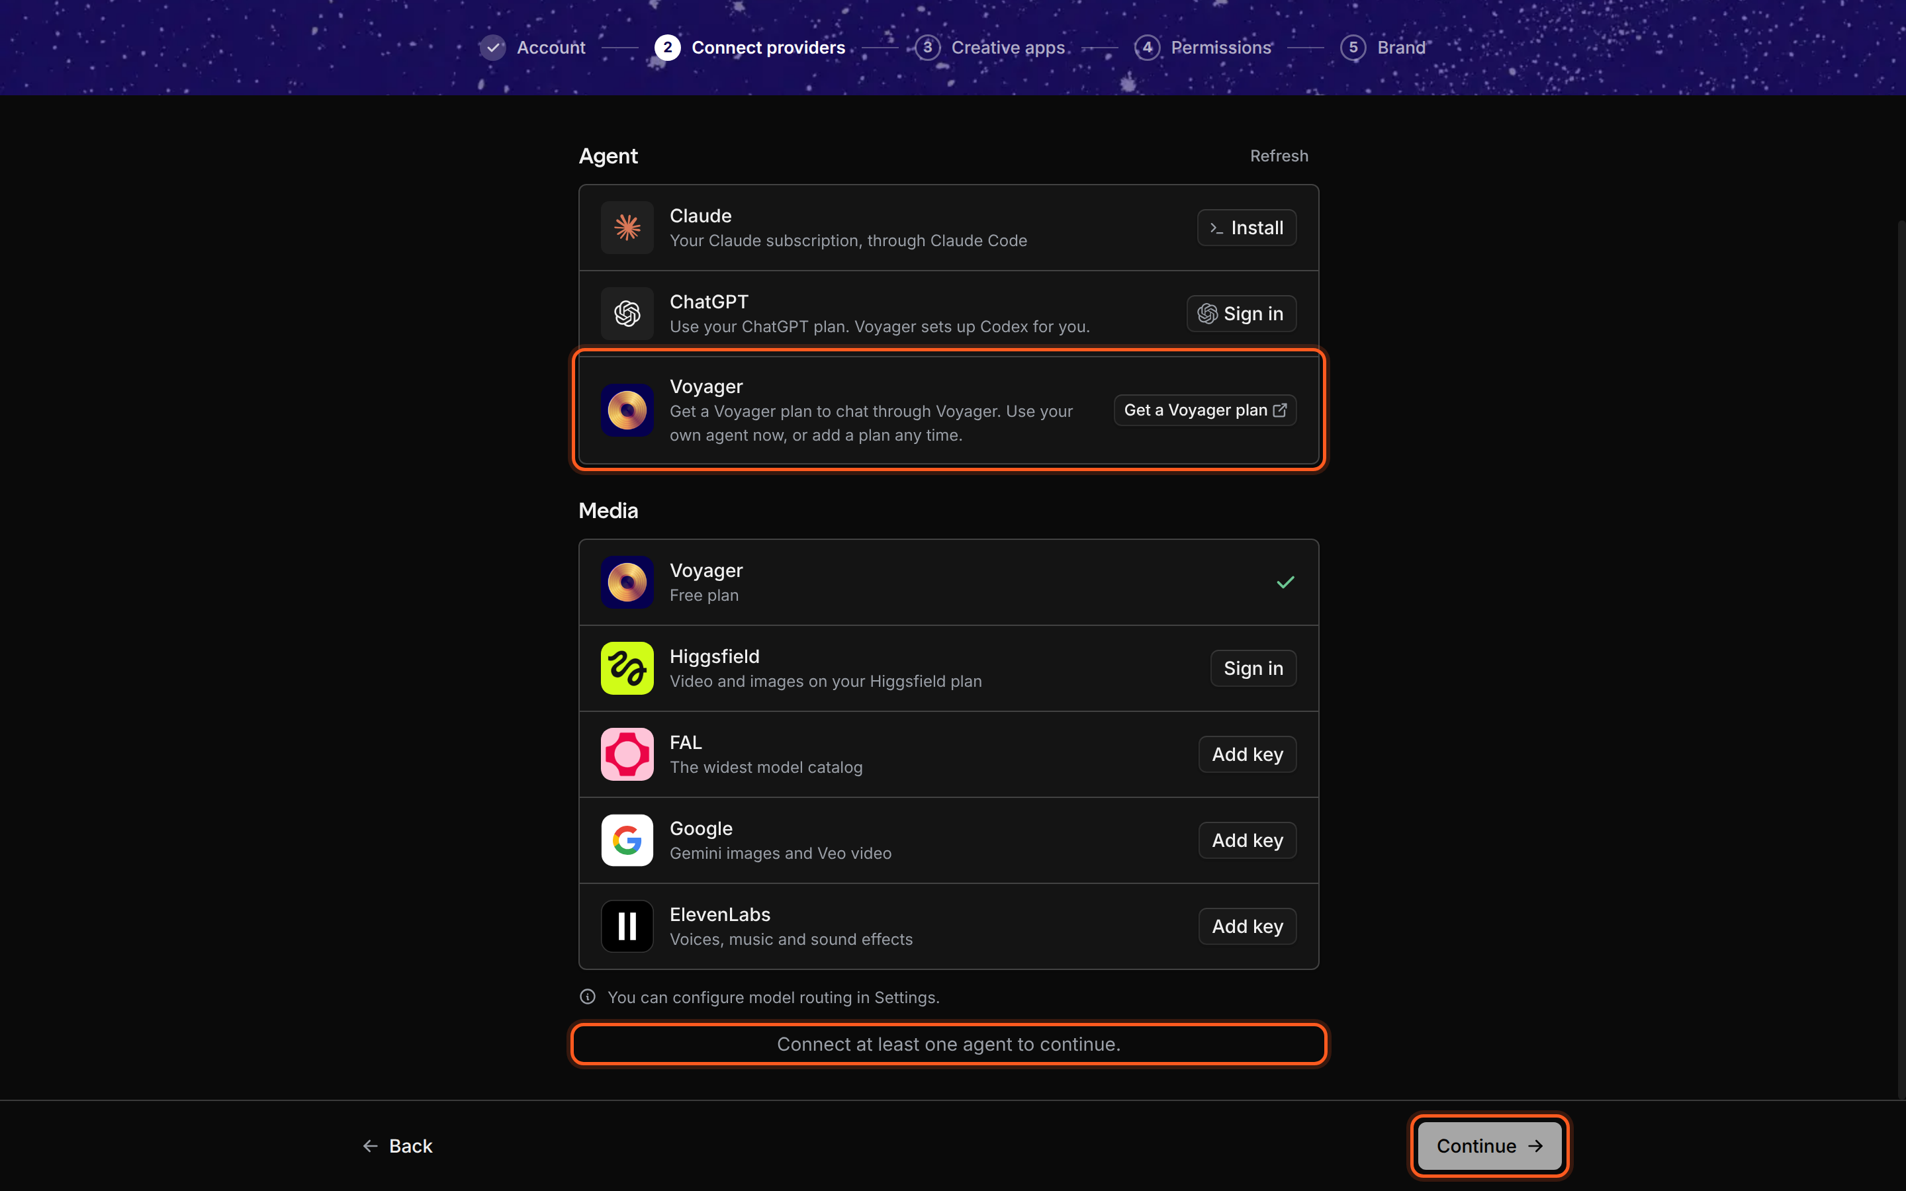The image size is (1906, 1191).
Task: Click the ChatGPT logo icon
Action: tap(627, 314)
